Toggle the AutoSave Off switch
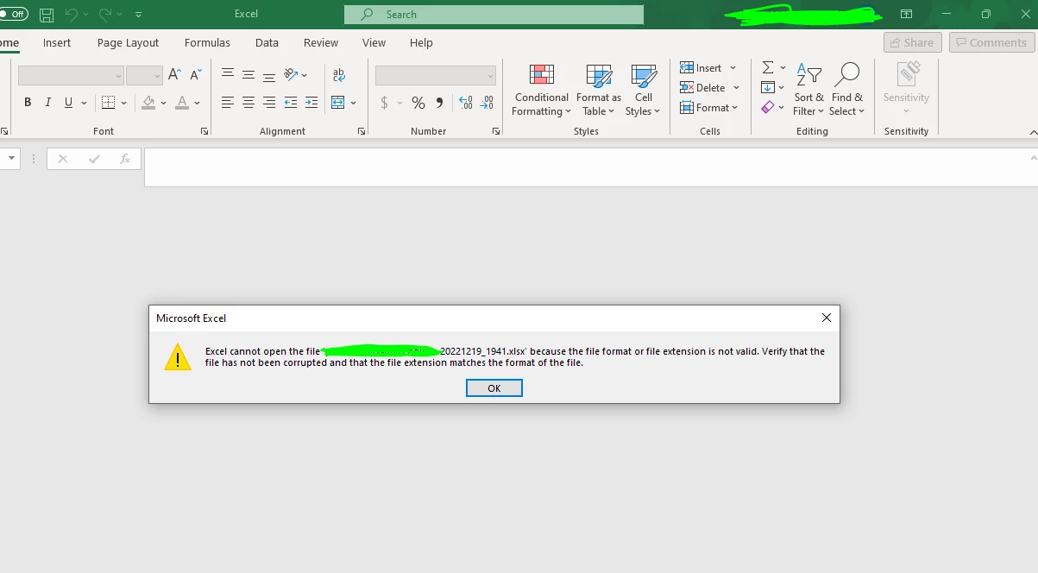 point(13,15)
